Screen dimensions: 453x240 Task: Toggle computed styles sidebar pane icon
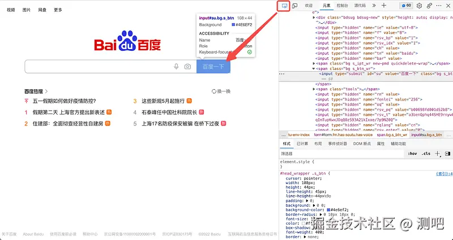447,154
